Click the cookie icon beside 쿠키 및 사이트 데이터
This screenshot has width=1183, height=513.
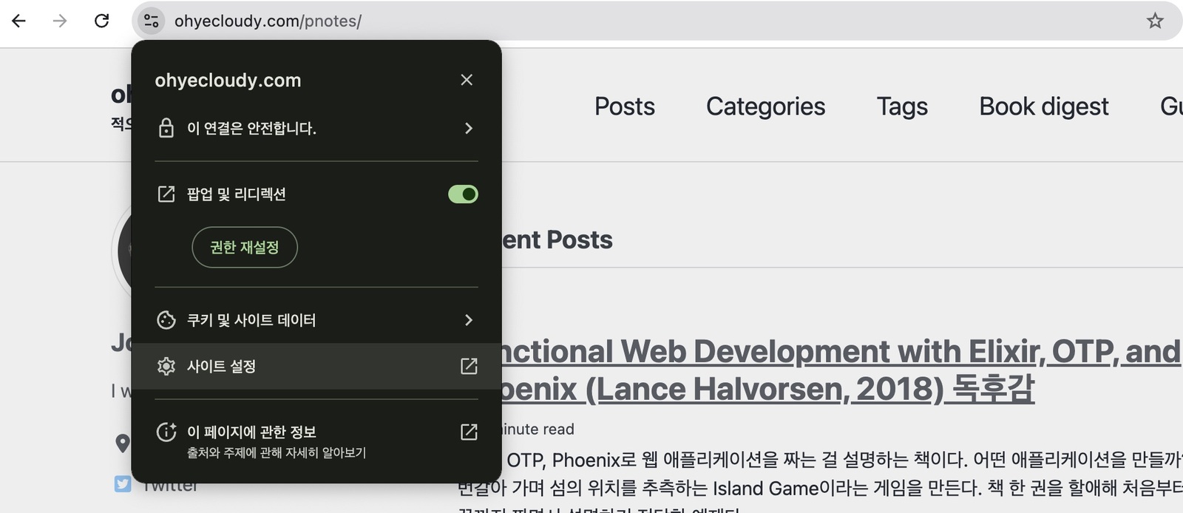(x=166, y=320)
